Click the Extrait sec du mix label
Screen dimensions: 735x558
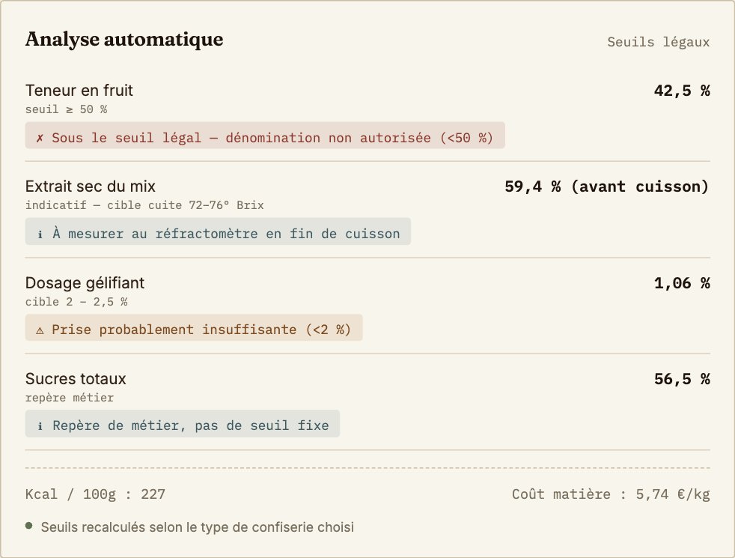point(91,186)
